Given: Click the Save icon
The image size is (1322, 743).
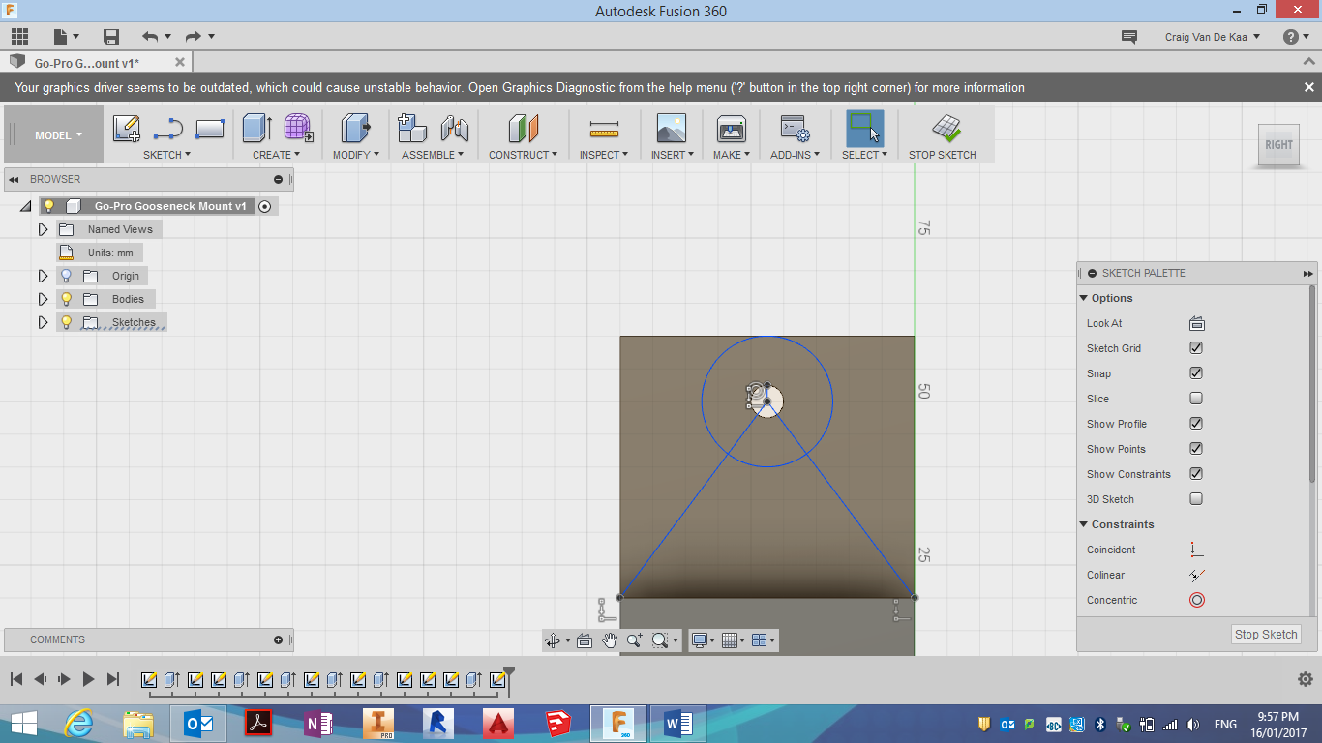Looking at the screenshot, I should 111,37.
